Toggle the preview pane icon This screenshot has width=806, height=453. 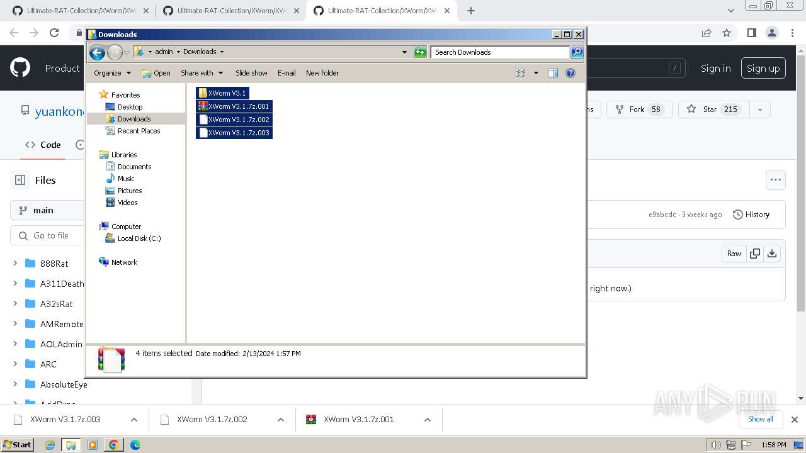click(553, 73)
